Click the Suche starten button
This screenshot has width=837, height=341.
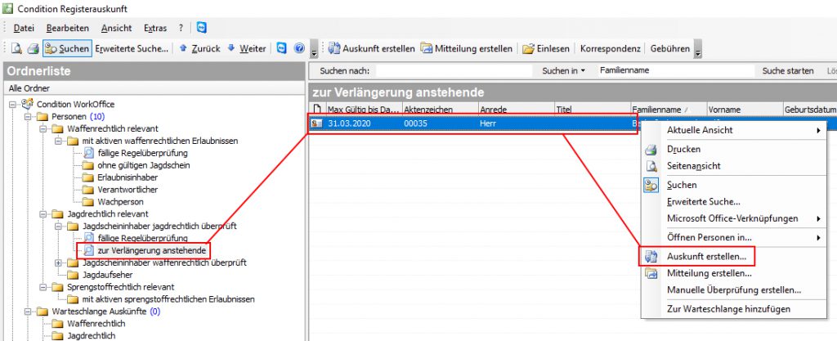tap(787, 71)
